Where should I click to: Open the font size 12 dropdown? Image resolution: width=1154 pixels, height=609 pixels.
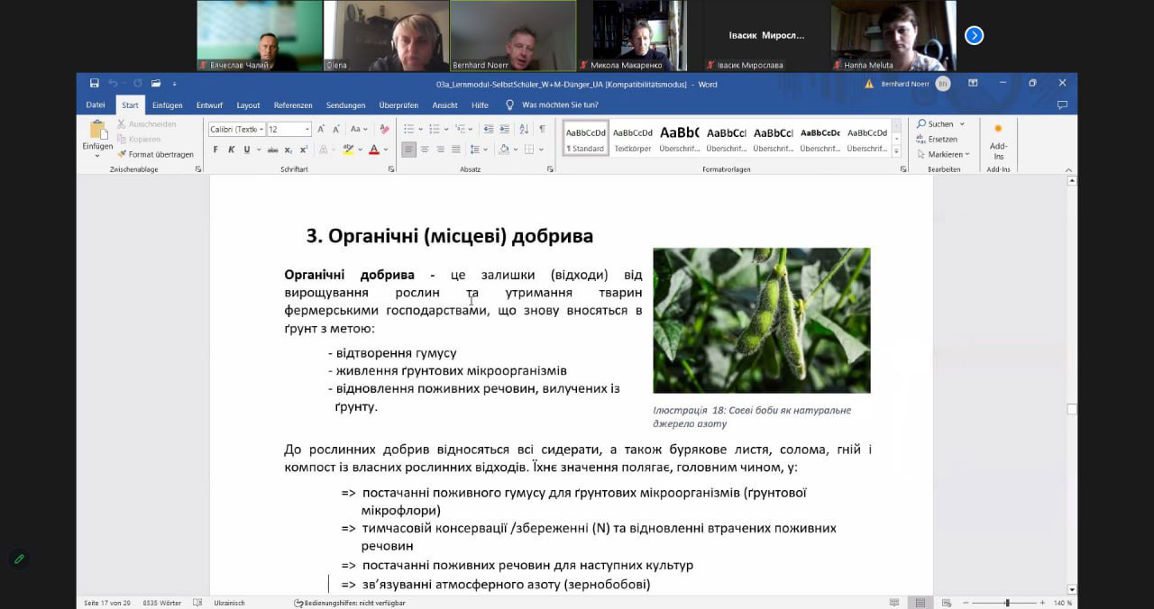(x=307, y=130)
